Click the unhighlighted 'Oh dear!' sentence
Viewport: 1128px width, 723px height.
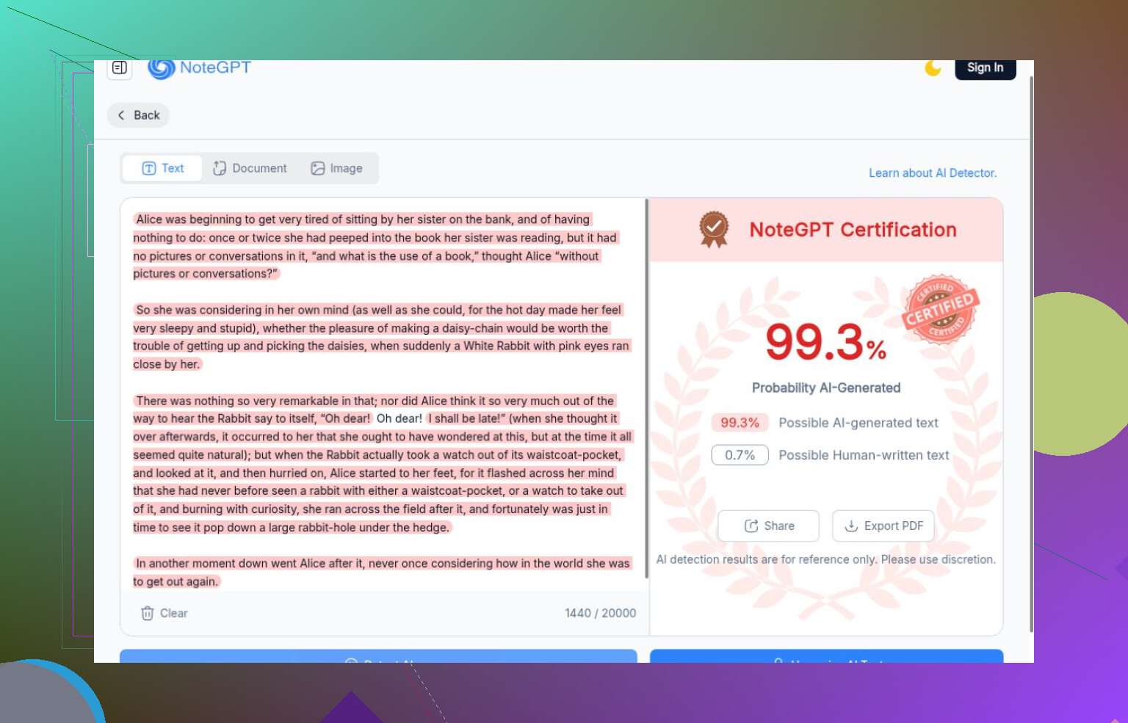(399, 418)
